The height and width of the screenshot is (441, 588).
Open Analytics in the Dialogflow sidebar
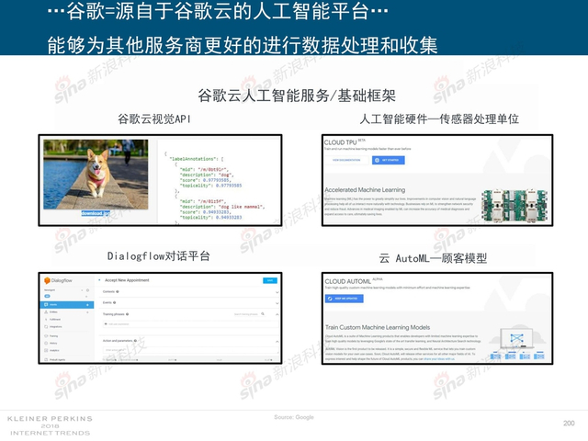click(x=54, y=350)
